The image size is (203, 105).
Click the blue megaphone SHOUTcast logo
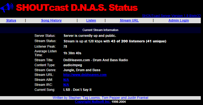click(7, 7)
